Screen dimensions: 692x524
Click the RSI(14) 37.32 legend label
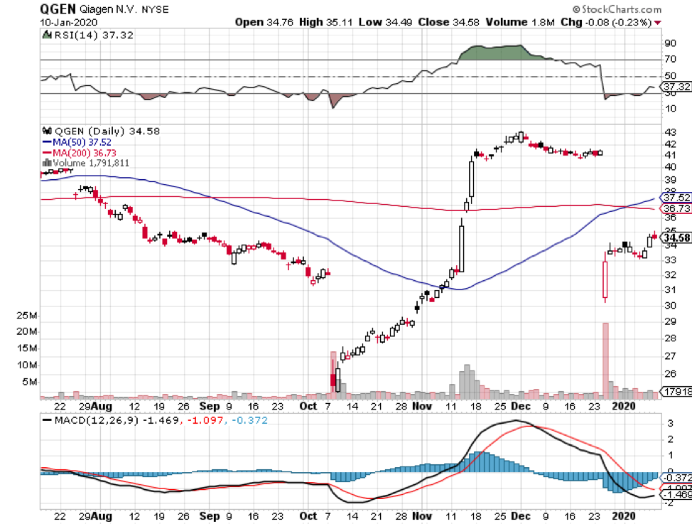point(93,35)
